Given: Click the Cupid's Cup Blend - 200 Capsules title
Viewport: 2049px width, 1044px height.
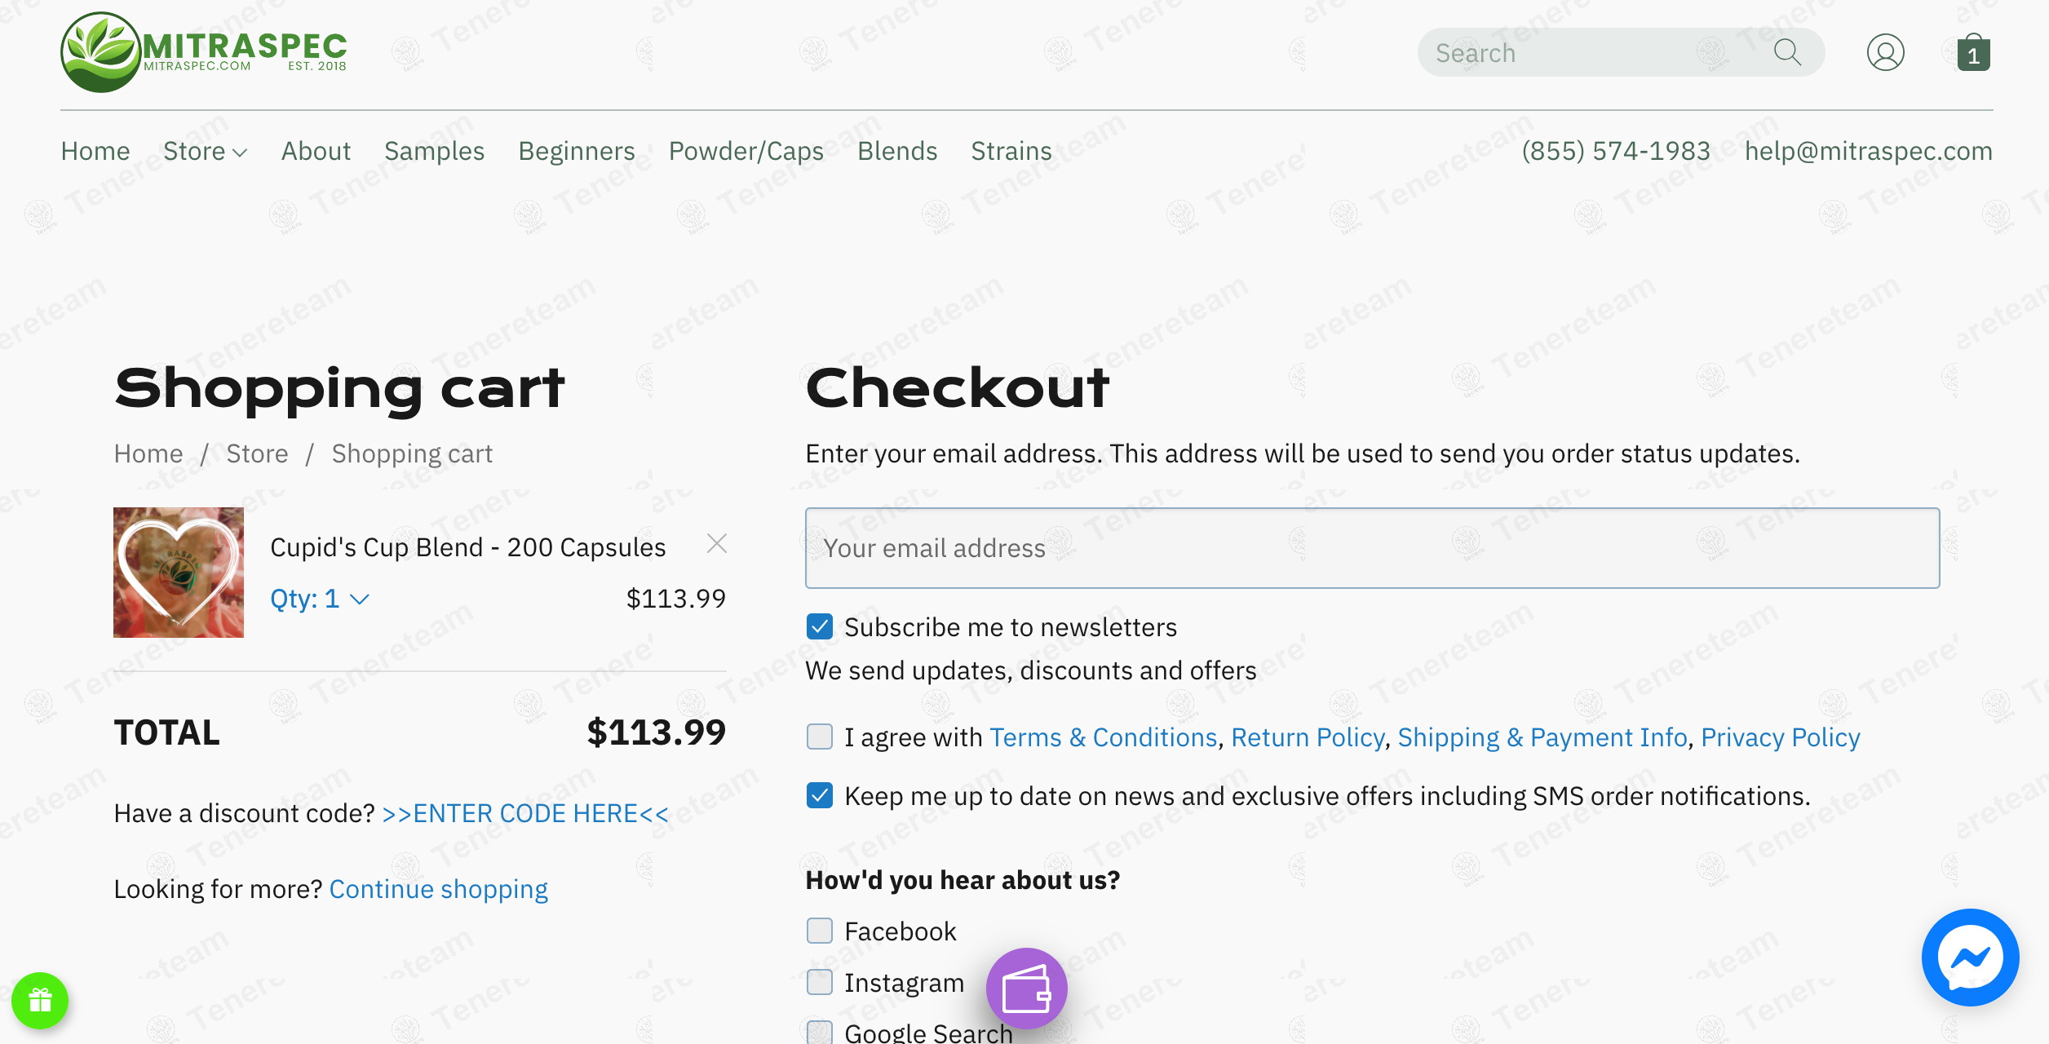Looking at the screenshot, I should pyautogui.click(x=468, y=547).
